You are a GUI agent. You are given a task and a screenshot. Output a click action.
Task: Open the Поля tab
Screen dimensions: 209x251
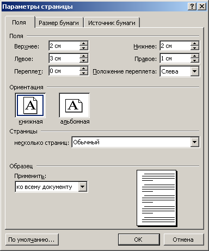[19, 22]
